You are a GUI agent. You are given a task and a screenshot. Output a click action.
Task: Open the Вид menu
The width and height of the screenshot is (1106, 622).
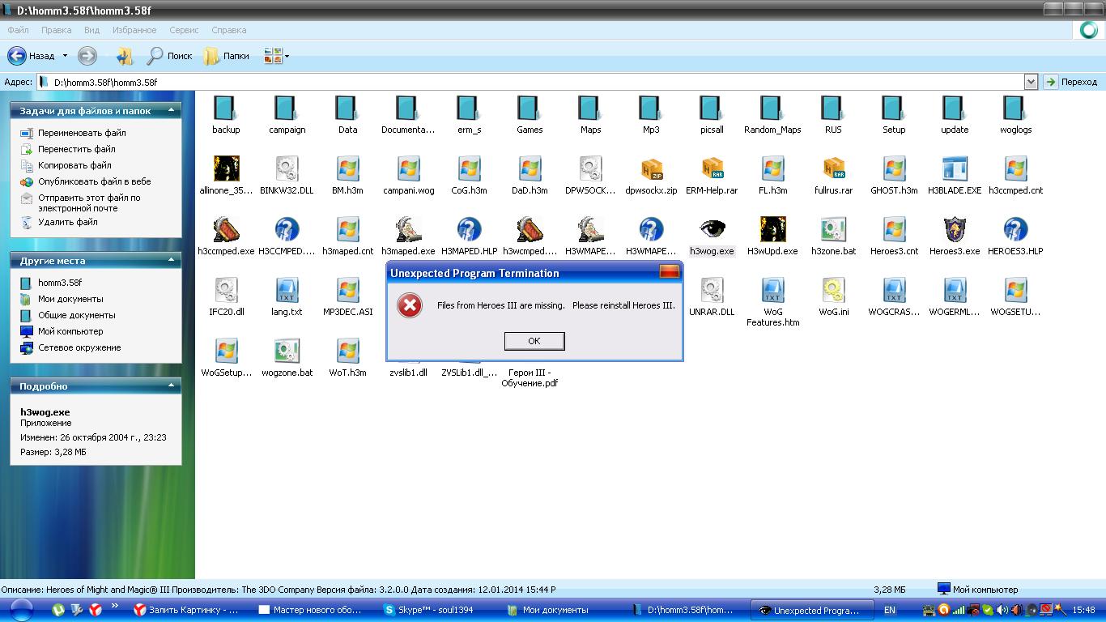[91, 30]
